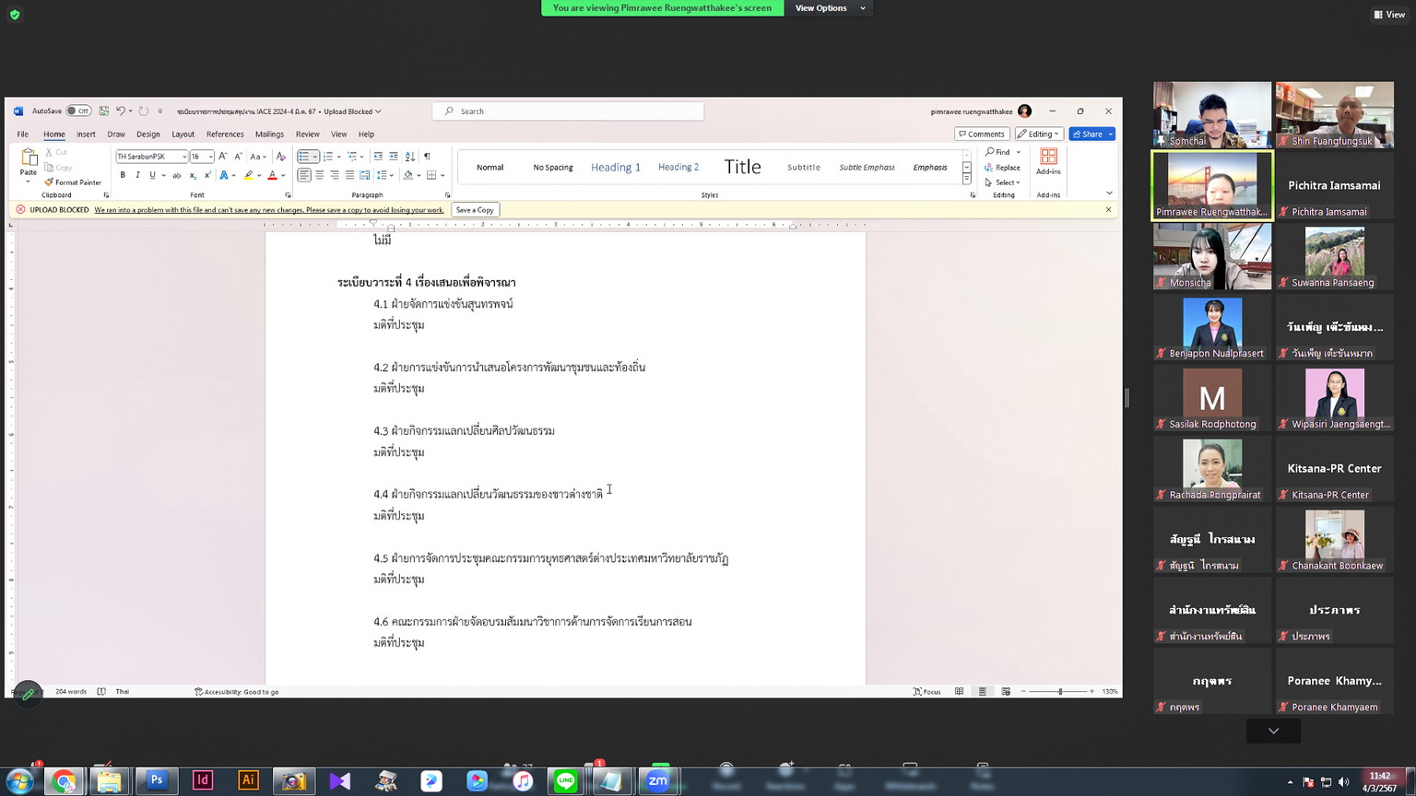1416x796 pixels.
Task: Switch to the References tab
Action: [225, 135]
